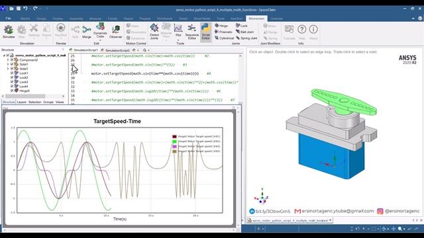
Task: Select the Cylindrical joint tool
Action: pos(224,38)
